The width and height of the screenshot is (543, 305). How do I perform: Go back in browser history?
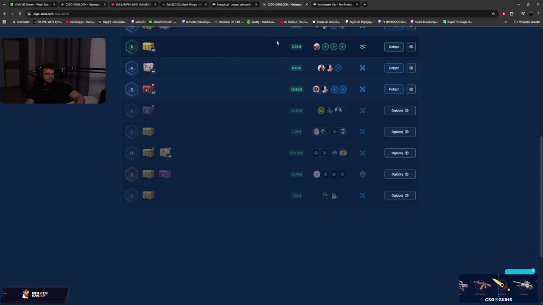pos(5,14)
